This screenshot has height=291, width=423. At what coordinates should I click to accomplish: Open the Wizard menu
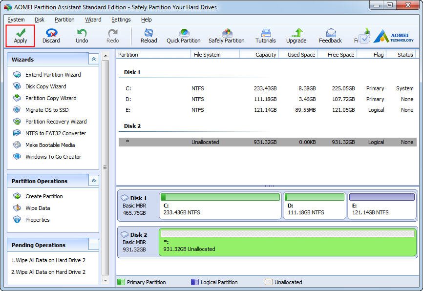coord(93,20)
